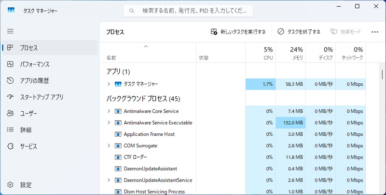Click the sort arrow above 名前 column
Viewport: 386px width, 195px height.
[146, 46]
